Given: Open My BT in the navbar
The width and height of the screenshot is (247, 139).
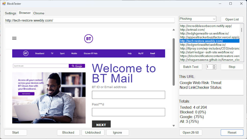Looking at the screenshot, I should (x=141, y=54).
